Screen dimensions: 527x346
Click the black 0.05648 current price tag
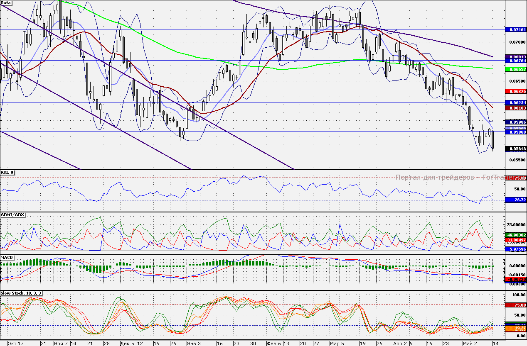[515, 149]
